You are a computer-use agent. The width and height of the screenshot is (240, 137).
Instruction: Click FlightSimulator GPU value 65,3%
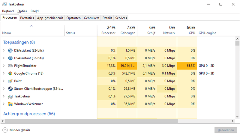[x=191, y=66]
